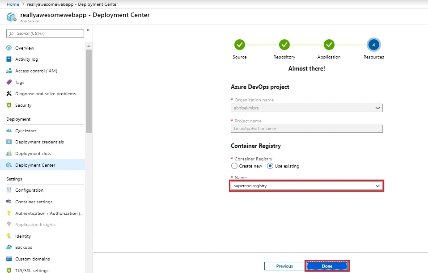Open Application Insights entry
428x273 pixels.
(35, 224)
